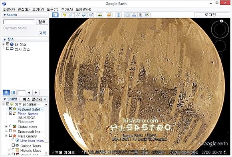The image size is (232, 157).
Task: Click the north N marker on compass
Action: click(x=221, y=21)
